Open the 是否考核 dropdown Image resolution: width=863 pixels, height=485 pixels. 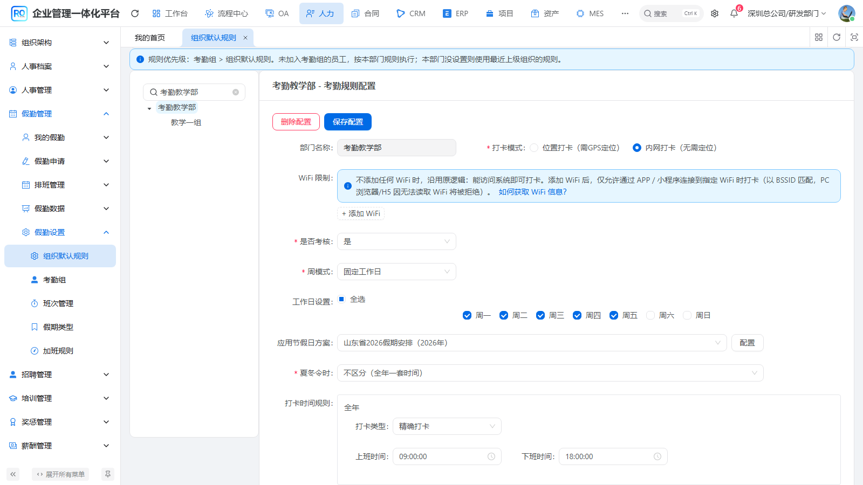click(396, 241)
